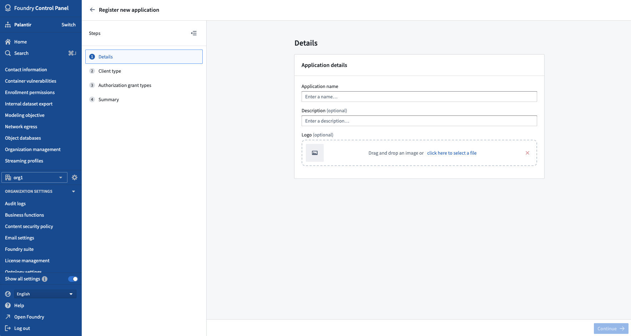Image resolution: width=631 pixels, height=336 pixels.
Task: Click 'click here to select a file' link
Action: (452, 153)
